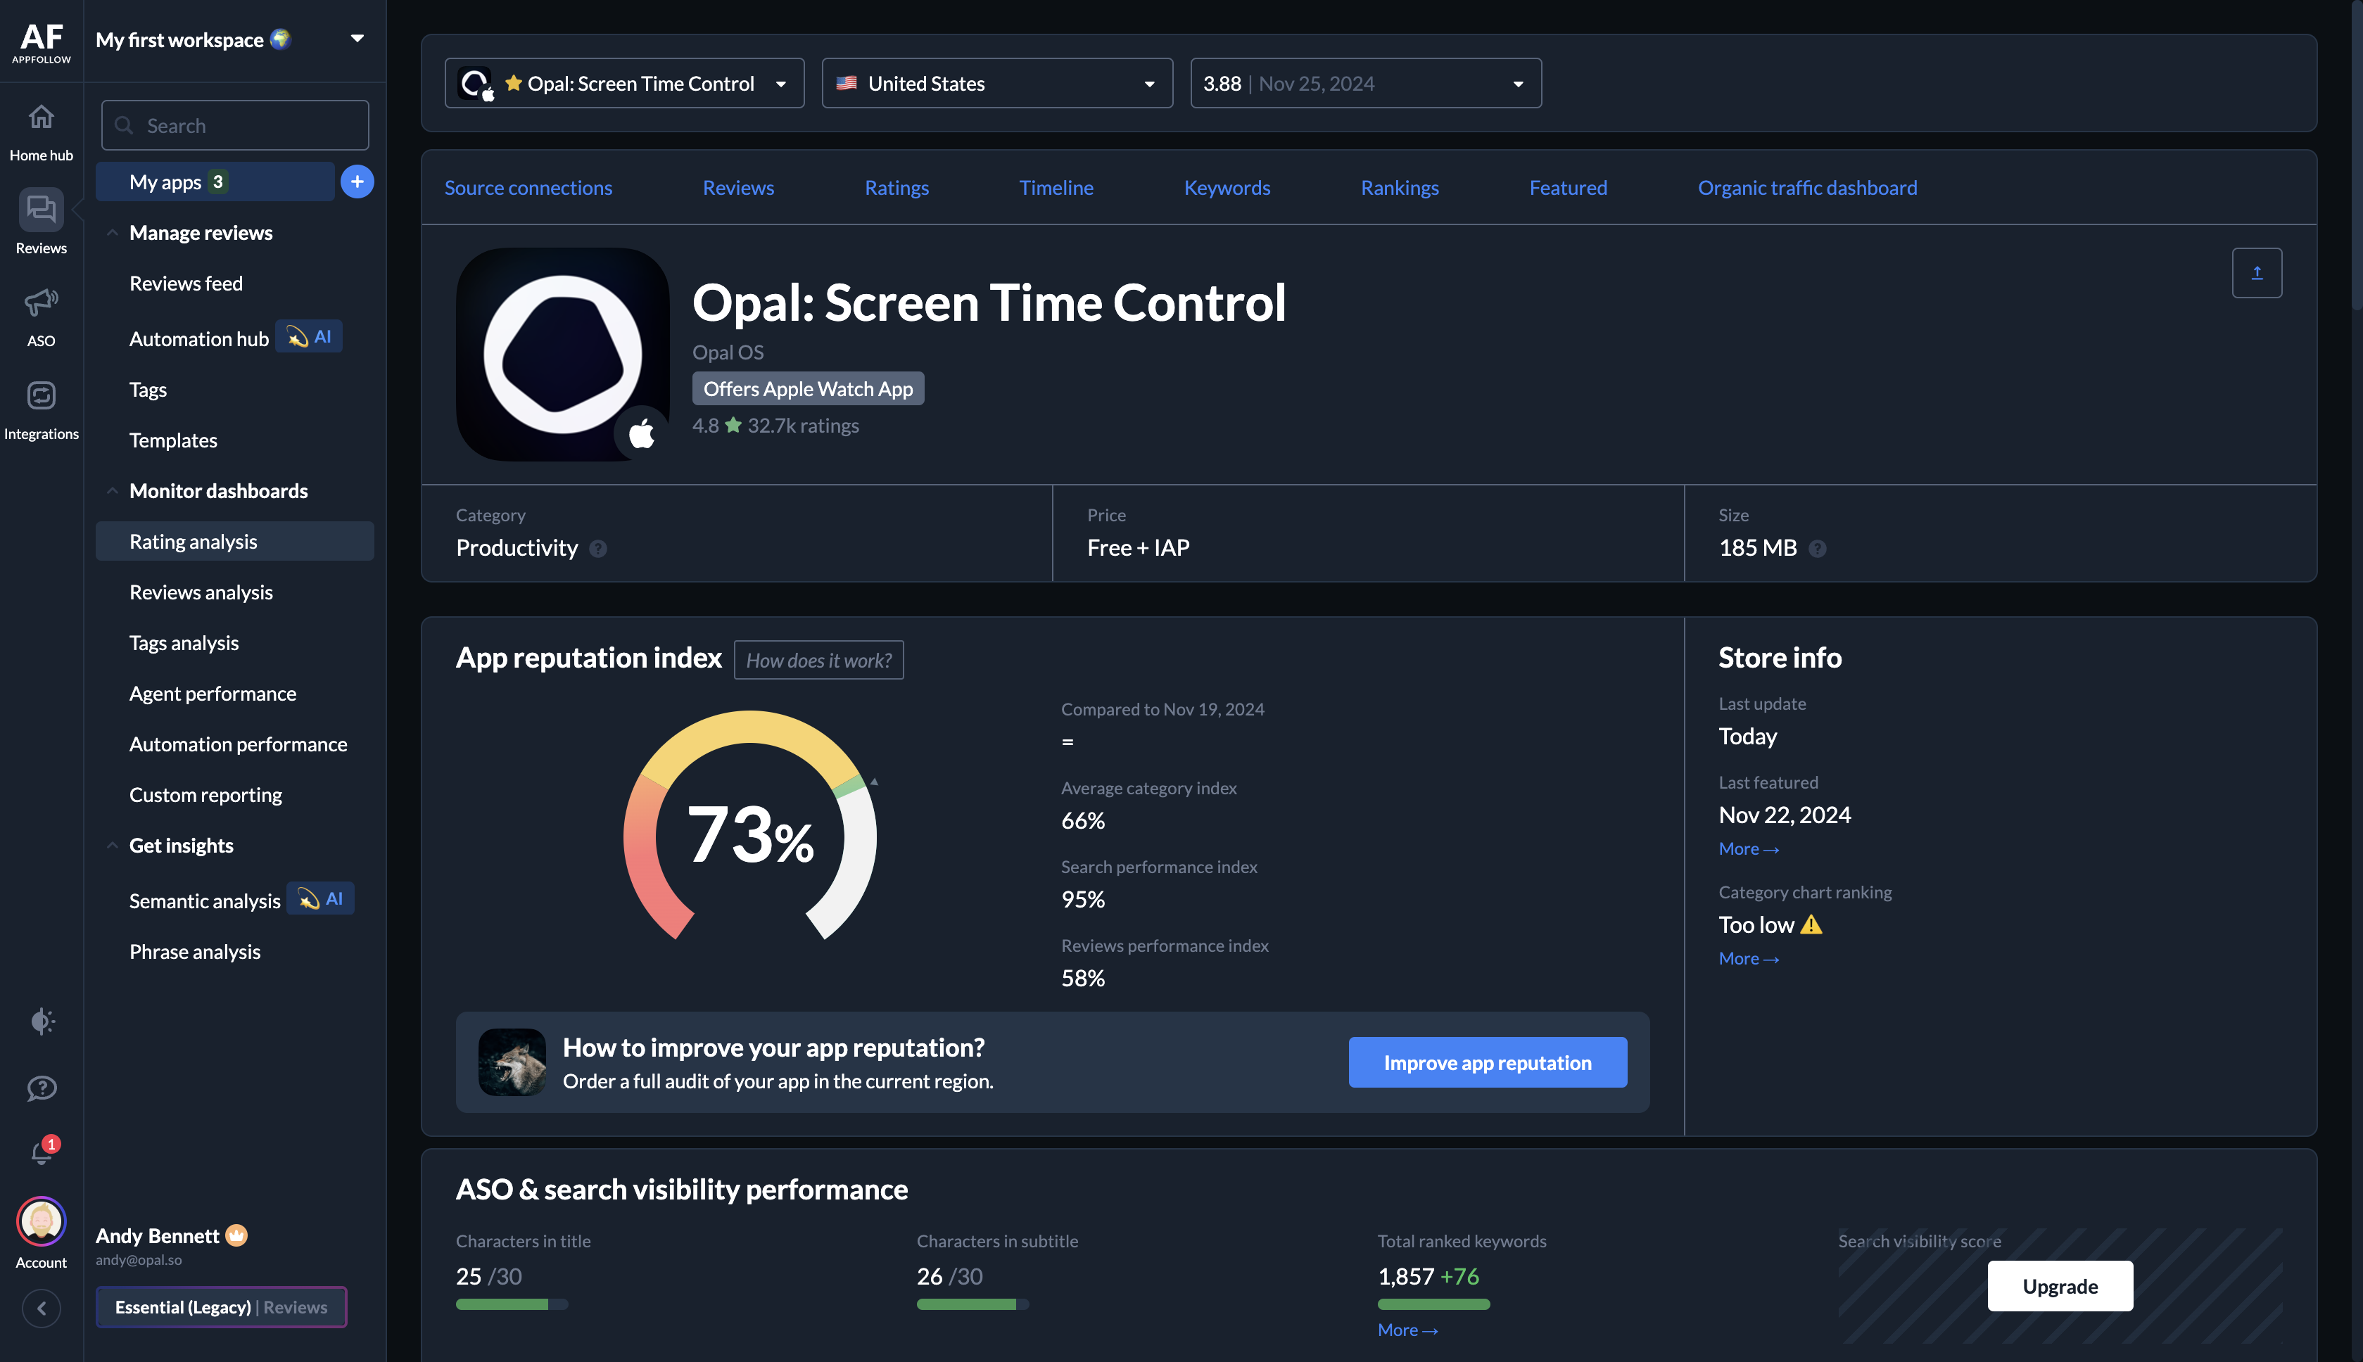The image size is (2363, 1362).
Task: Click the Upgrade button
Action: [x=2060, y=1286]
